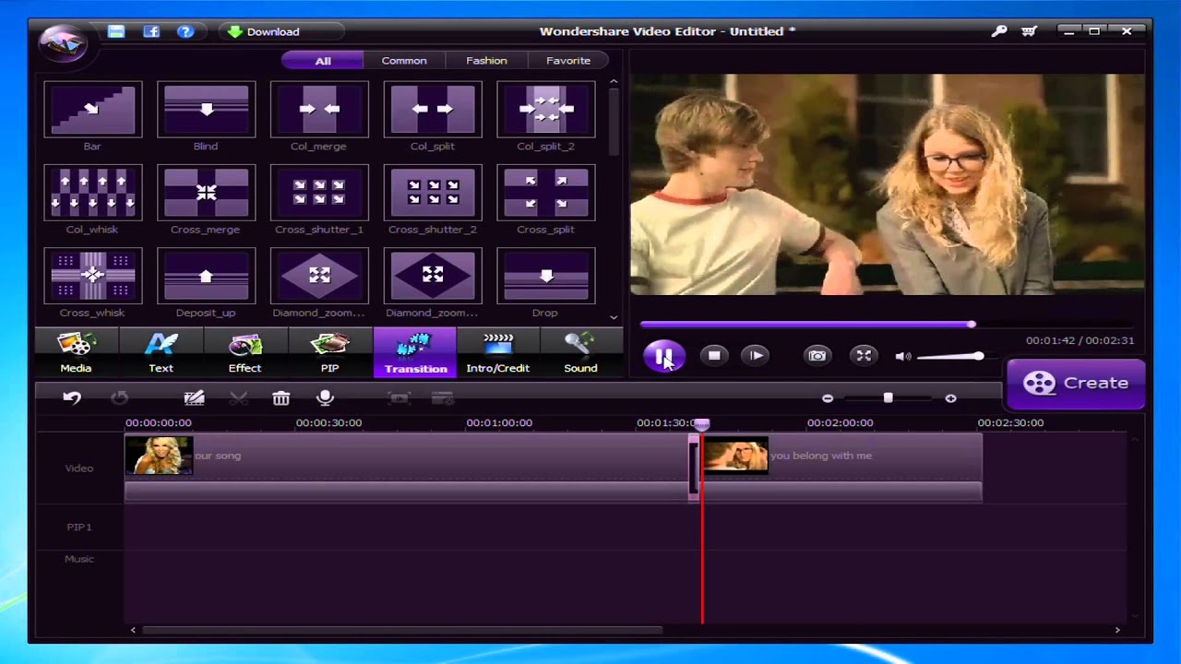Select the 'you belong with me' clip
The image size is (1181, 664).
[841, 468]
